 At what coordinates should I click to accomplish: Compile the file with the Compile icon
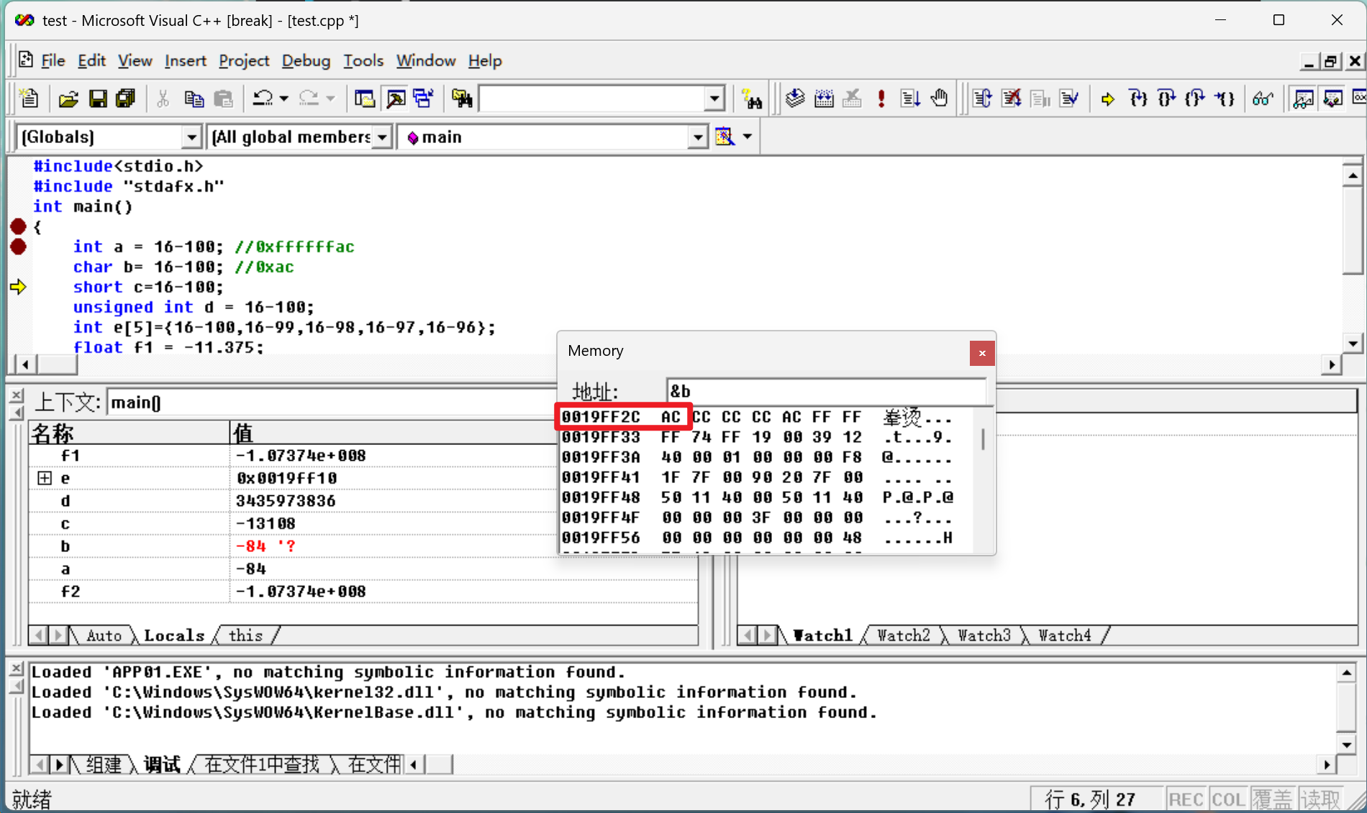pyautogui.click(x=795, y=98)
